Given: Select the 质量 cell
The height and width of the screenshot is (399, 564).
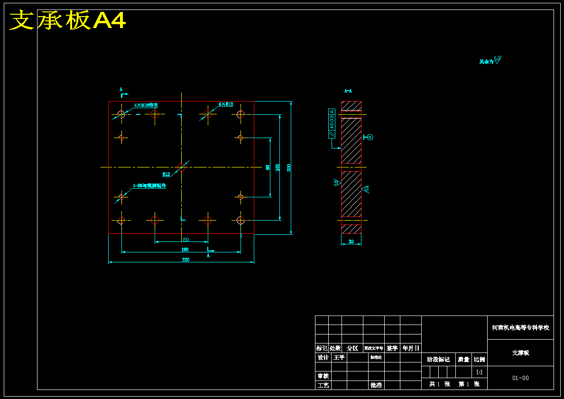Looking at the screenshot, I should pyautogui.click(x=463, y=360).
